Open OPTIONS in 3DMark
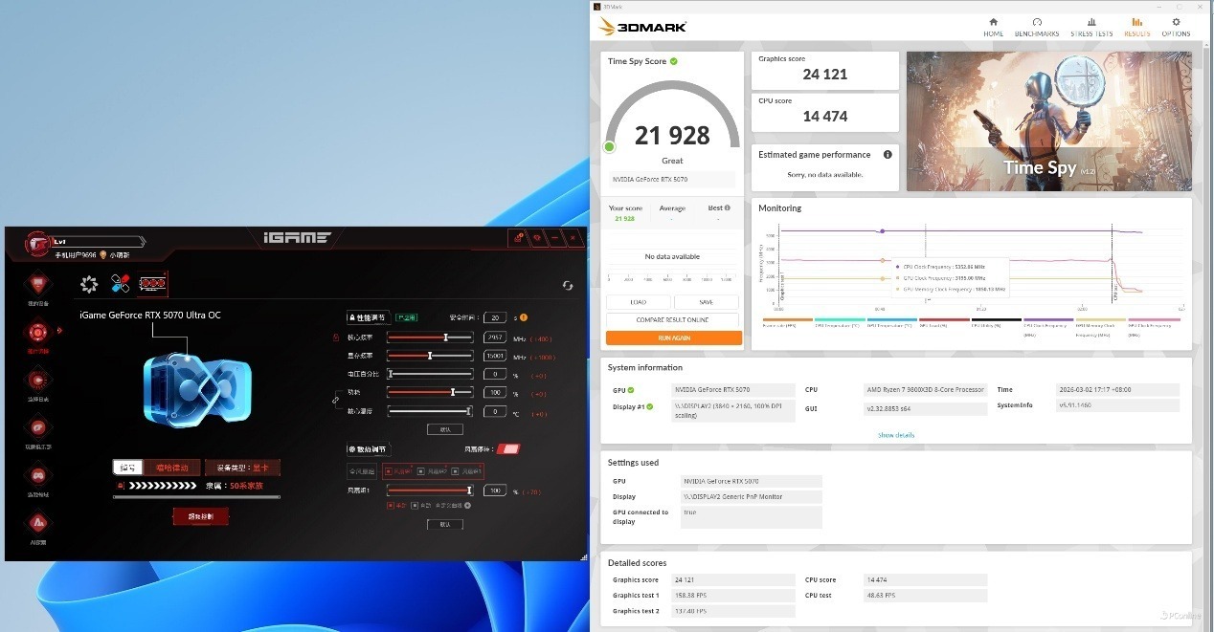The width and height of the screenshot is (1214, 632). (x=1176, y=27)
